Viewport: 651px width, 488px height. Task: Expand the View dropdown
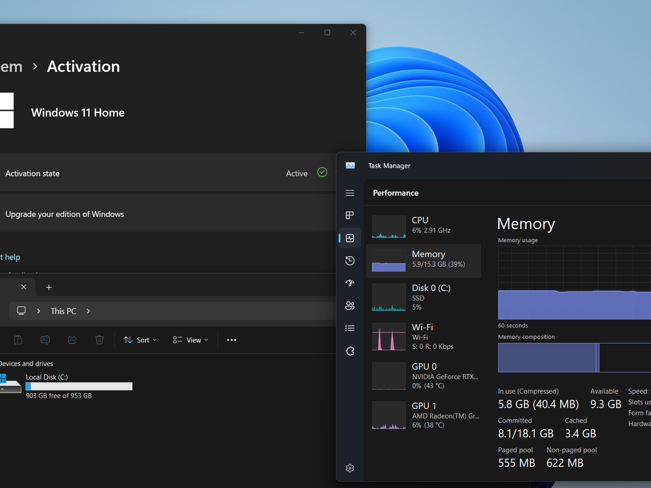[x=190, y=340]
